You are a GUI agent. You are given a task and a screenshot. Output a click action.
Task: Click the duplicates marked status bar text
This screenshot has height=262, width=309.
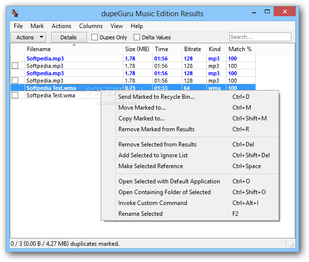(x=65, y=244)
